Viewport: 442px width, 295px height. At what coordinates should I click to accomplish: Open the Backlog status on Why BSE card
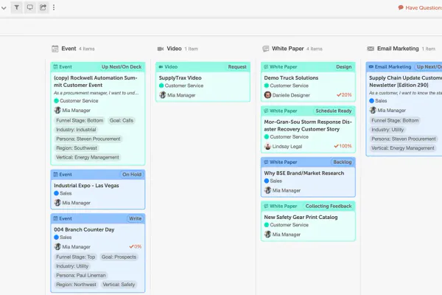[343, 162]
